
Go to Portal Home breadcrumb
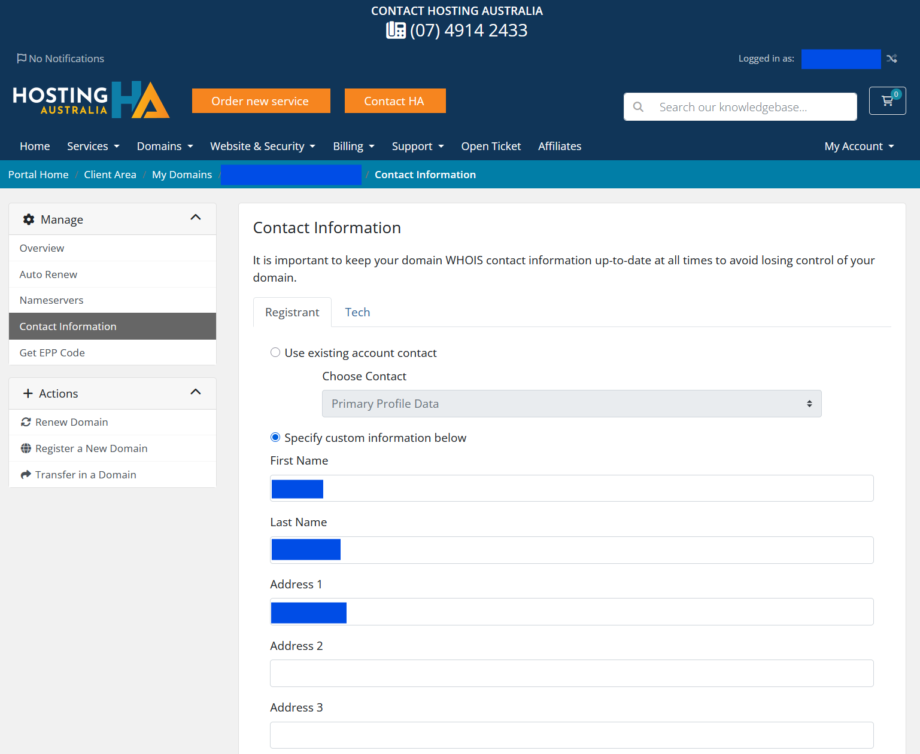click(x=38, y=175)
